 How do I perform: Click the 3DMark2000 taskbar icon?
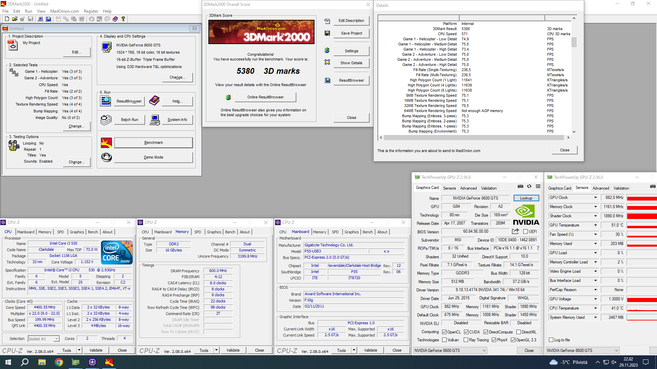point(109,362)
